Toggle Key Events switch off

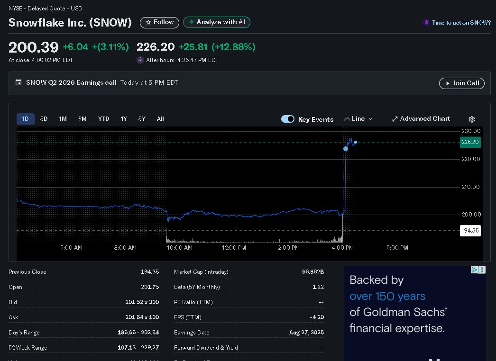[x=287, y=119]
